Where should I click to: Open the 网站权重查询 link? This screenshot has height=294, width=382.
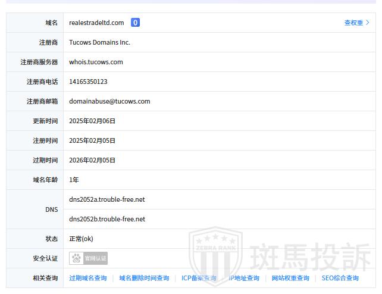tap(290, 278)
